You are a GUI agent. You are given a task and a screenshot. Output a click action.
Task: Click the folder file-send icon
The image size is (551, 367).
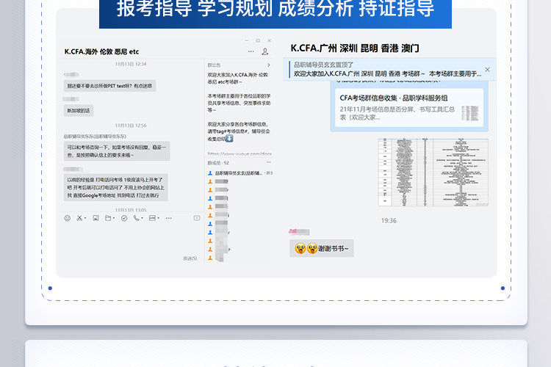107,218
